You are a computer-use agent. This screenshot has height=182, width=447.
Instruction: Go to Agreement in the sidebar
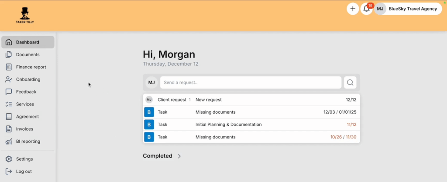click(27, 117)
